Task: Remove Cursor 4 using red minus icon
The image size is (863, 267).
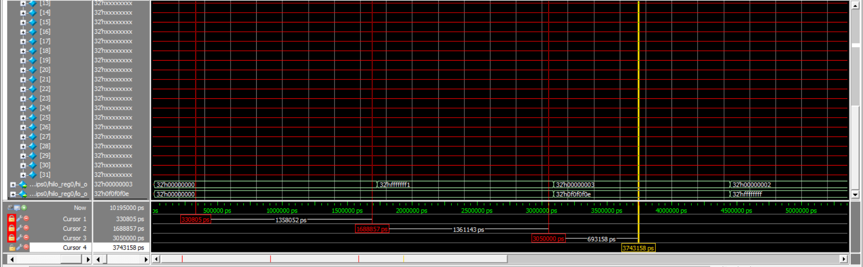Action: pos(26,248)
